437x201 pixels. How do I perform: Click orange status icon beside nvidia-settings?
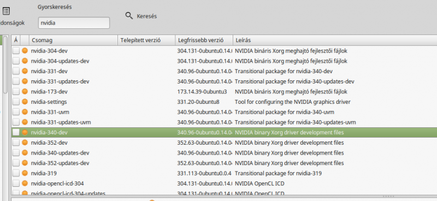point(25,102)
